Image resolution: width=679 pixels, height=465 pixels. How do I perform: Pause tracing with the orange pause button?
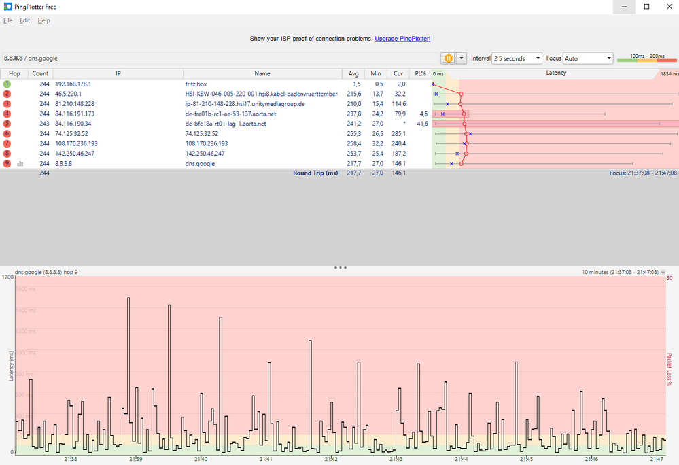(x=448, y=58)
